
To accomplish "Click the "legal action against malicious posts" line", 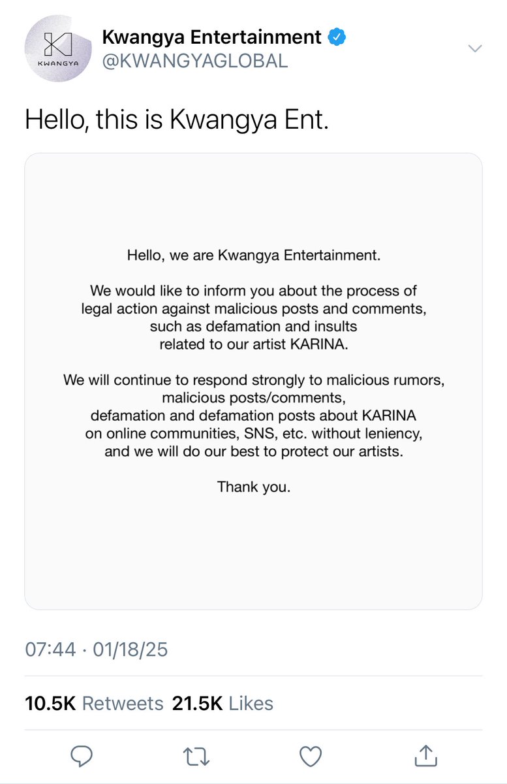I will coord(254,308).
